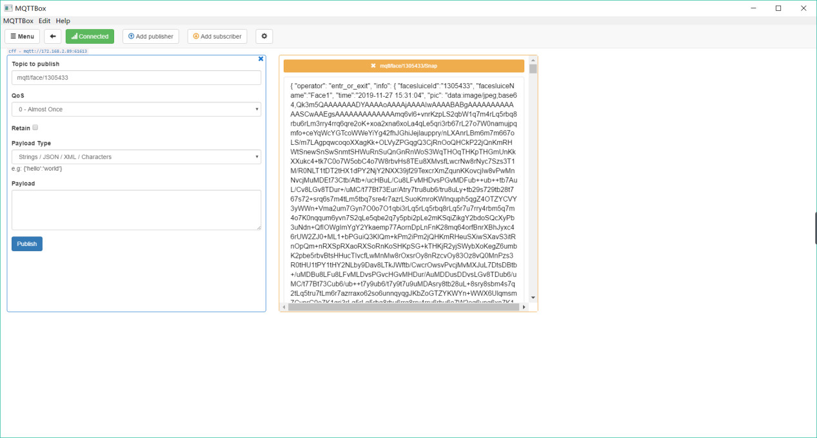Click the back arrow icon button

click(x=52, y=37)
